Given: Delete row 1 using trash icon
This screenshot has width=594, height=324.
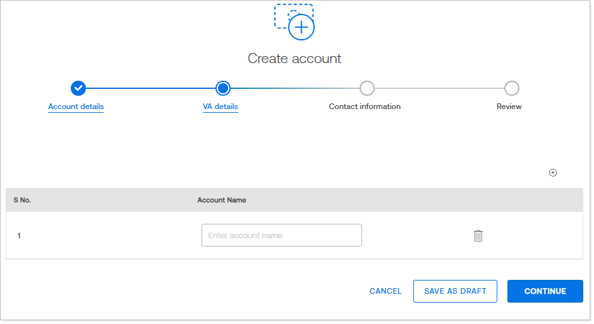Looking at the screenshot, I should (478, 236).
